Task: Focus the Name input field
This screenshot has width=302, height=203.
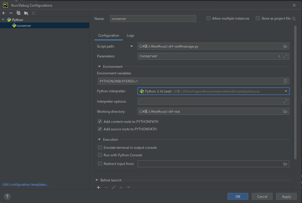Action: tap(153, 18)
